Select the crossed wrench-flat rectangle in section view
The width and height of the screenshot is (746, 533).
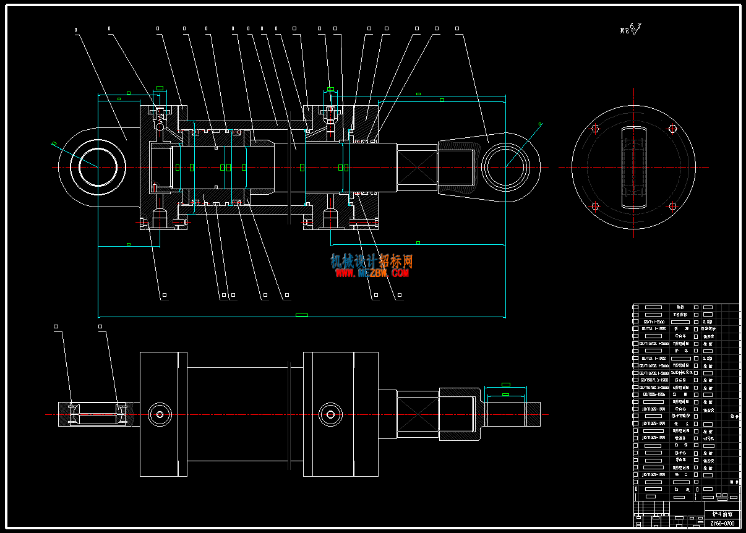(x=417, y=167)
